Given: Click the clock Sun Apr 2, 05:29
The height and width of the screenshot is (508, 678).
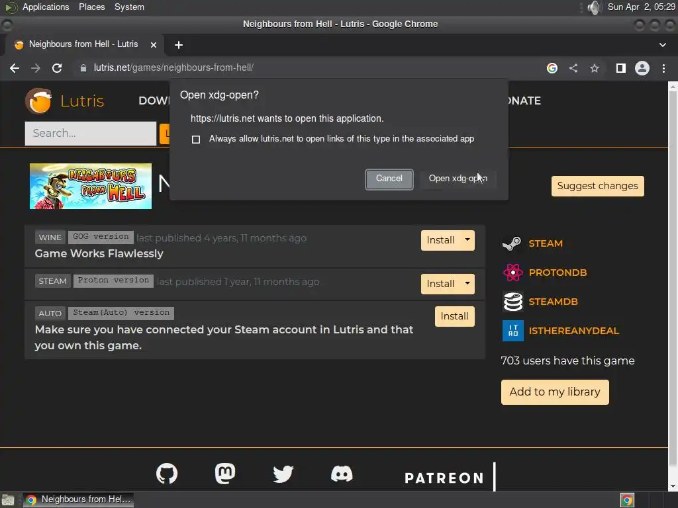Looking at the screenshot, I should [641, 7].
